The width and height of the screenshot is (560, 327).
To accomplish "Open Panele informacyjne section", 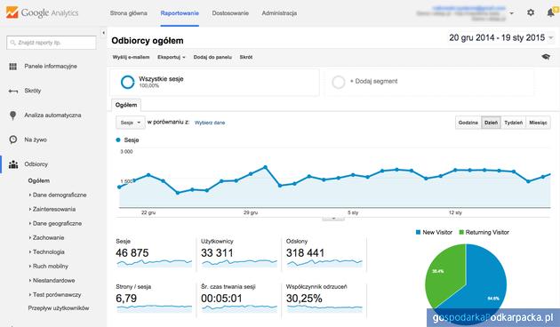I will pyautogui.click(x=51, y=67).
